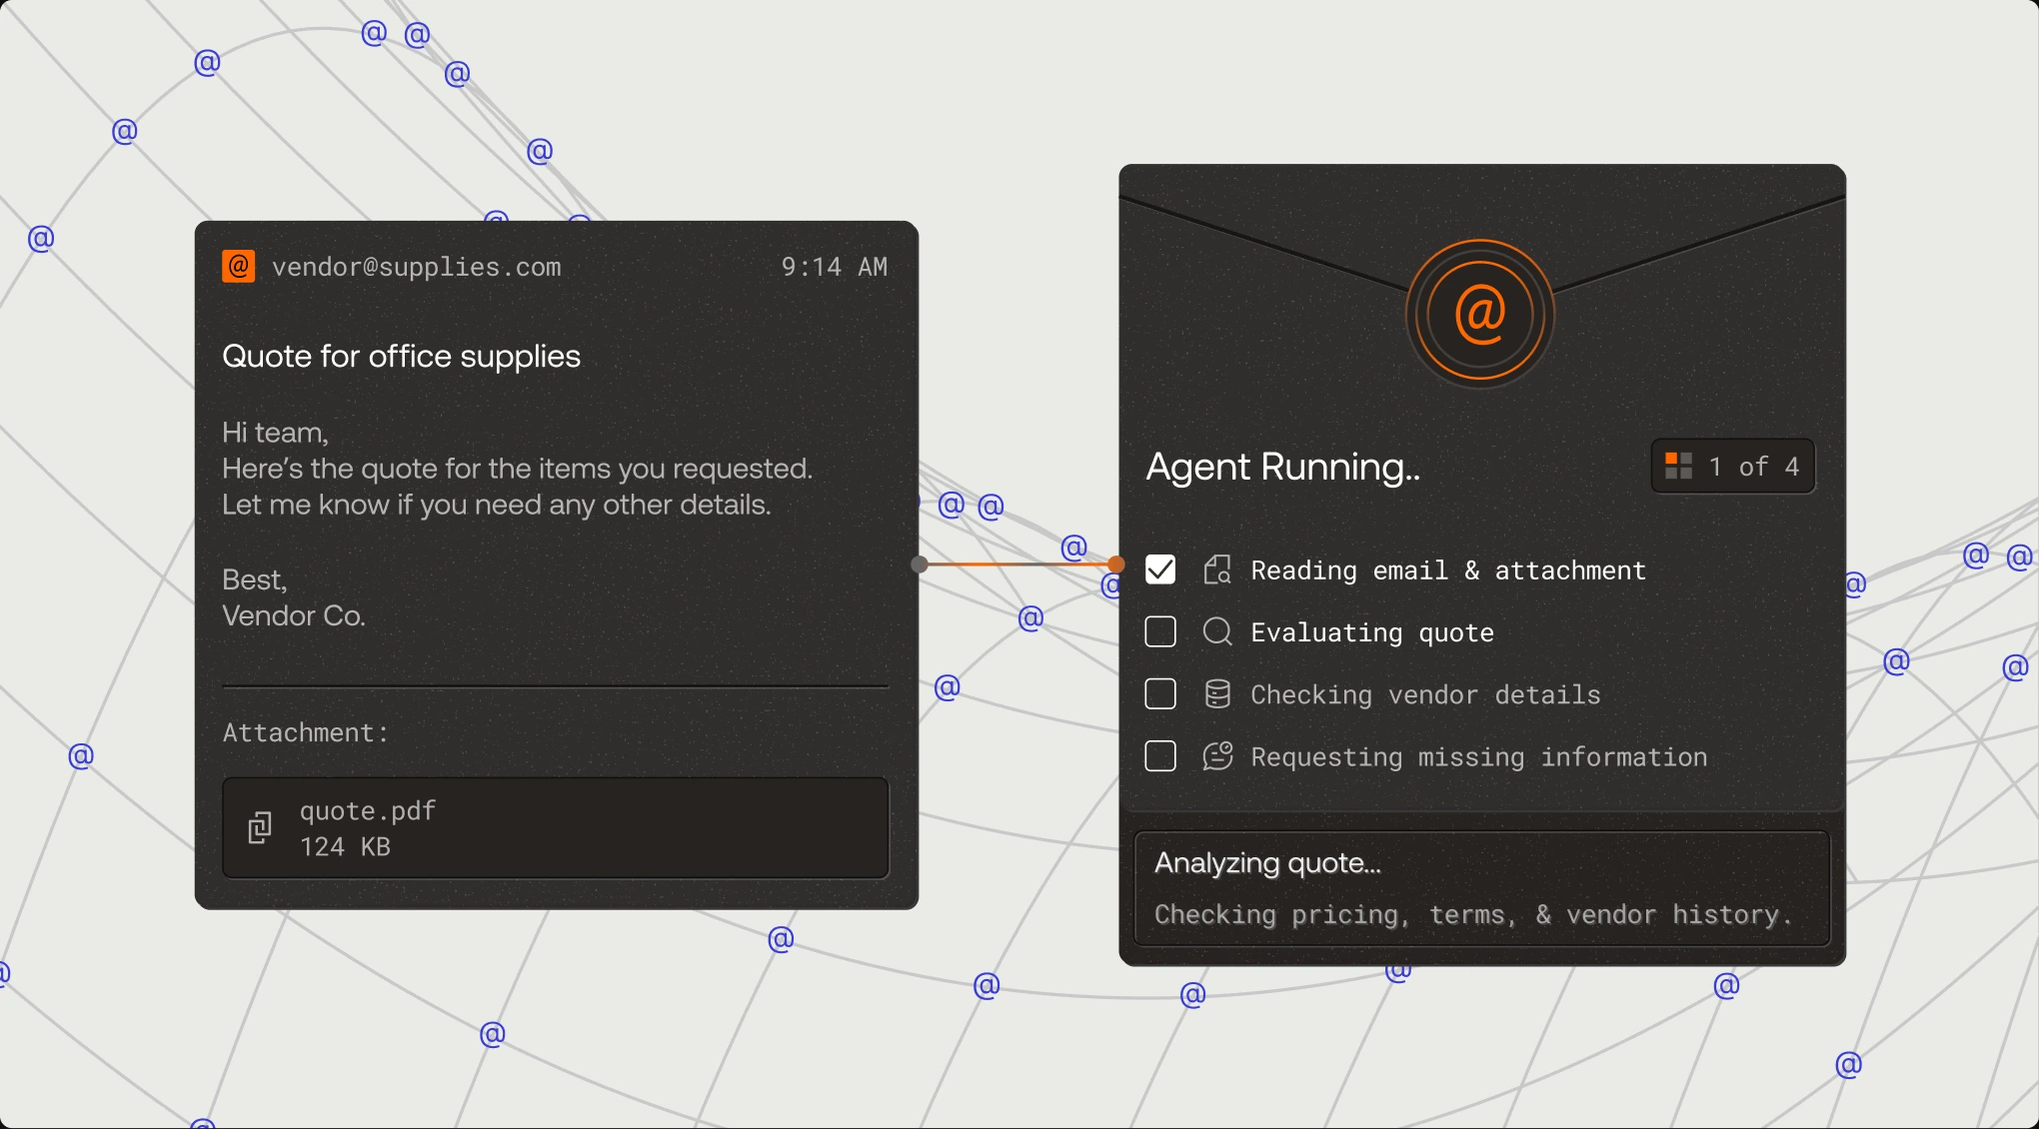
Task: Click the magnifier icon beside Evaluating quote
Action: [x=1217, y=632]
